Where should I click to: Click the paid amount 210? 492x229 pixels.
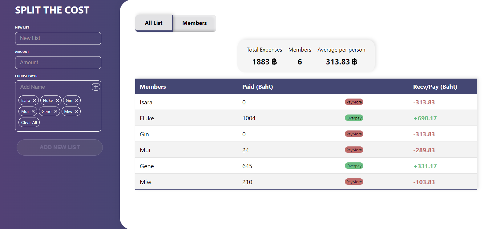point(247,182)
